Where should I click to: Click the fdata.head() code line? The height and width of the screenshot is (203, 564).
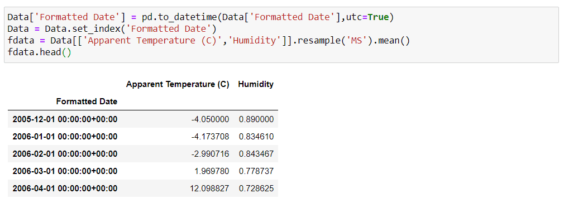point(40,52)
